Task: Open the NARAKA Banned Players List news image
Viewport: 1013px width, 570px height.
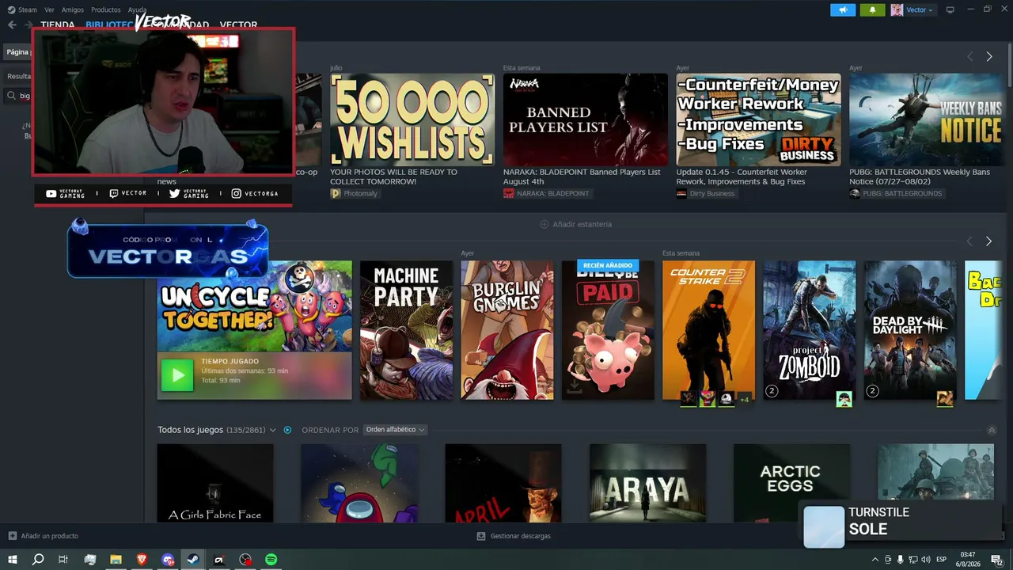Action: tap(586, 120)
